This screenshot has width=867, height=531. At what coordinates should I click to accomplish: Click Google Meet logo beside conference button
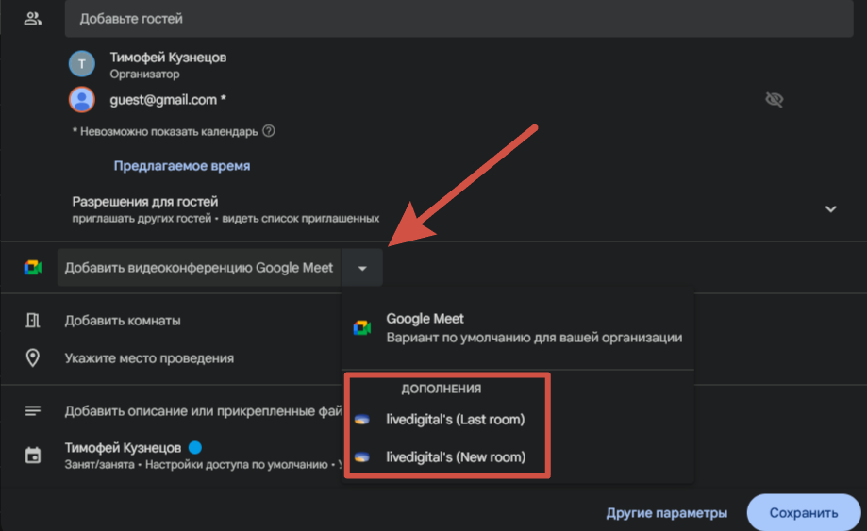click(x=33, y=268)
